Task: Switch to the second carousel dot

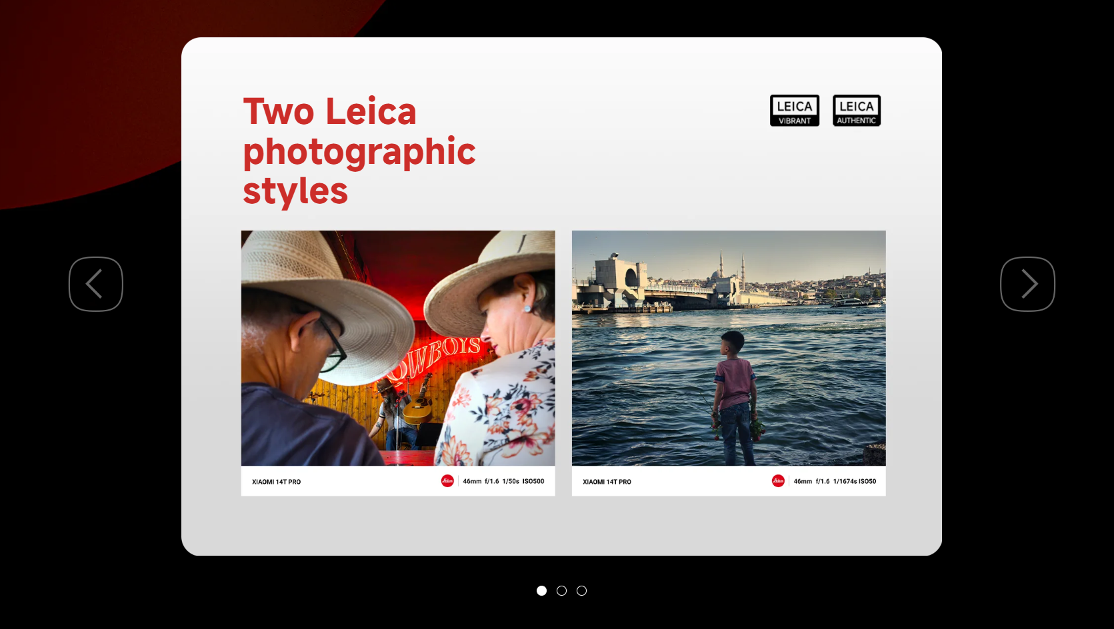Action: [x=561, y=591]
